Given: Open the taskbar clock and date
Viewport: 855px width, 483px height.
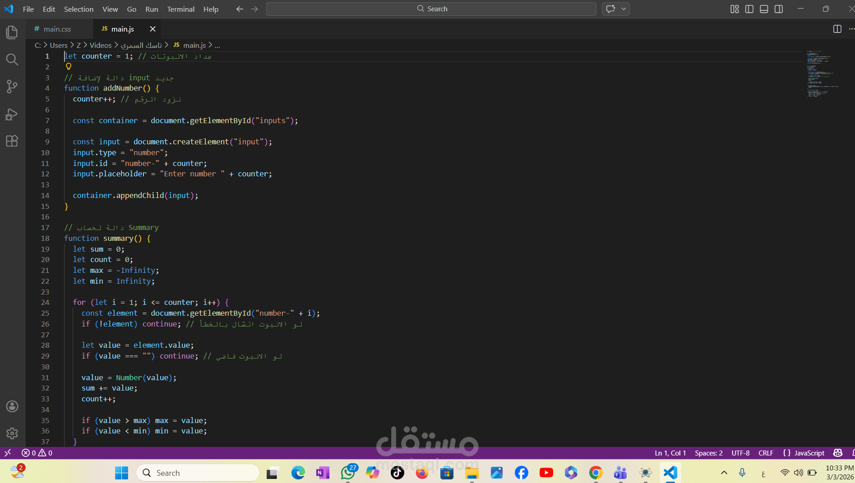Looking at the screenshot, I should 839,473.
